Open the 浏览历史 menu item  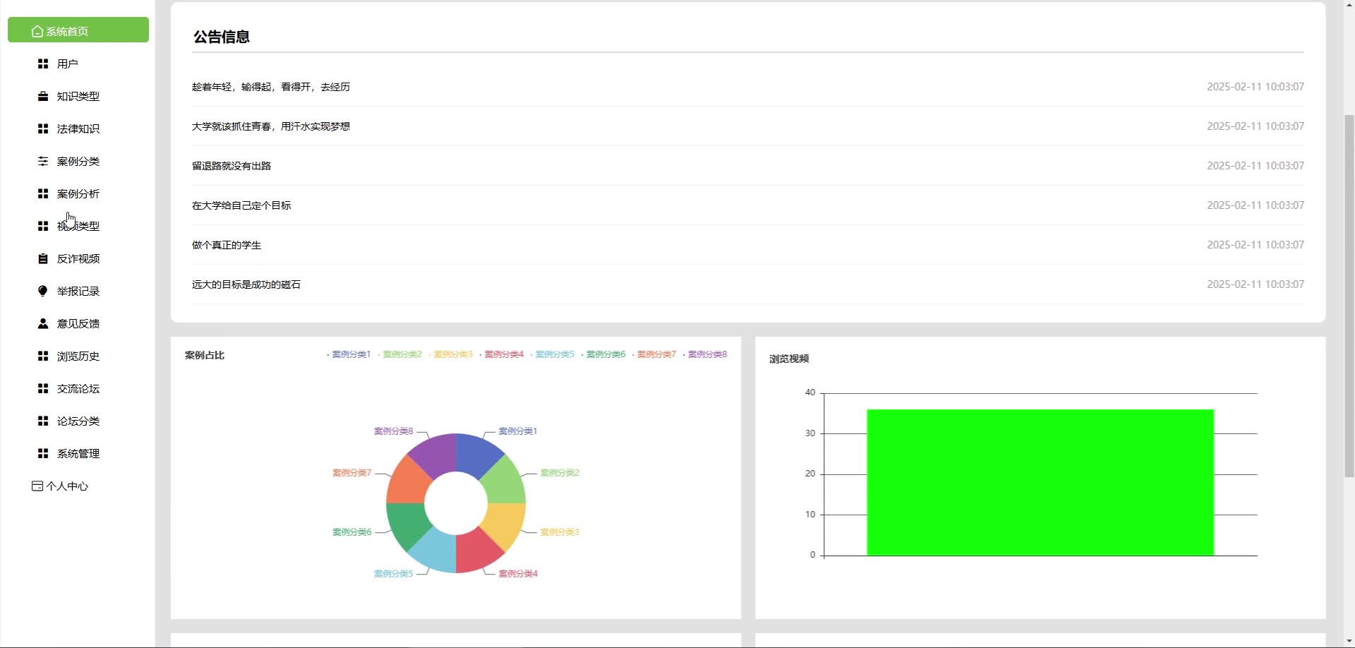[x=78, y=356]
